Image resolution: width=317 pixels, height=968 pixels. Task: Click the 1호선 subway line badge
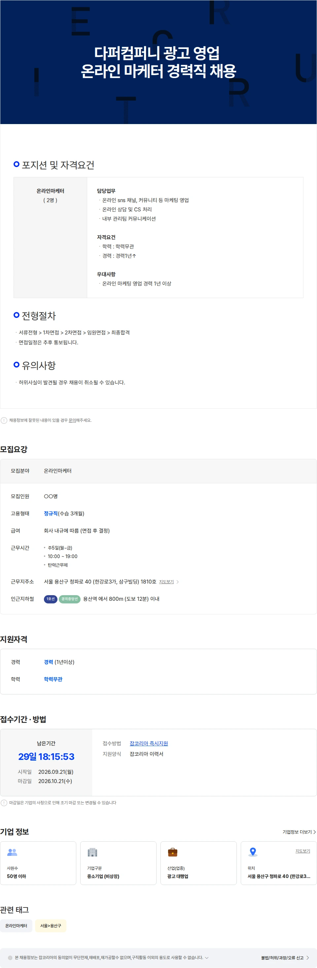click(51, 599)
